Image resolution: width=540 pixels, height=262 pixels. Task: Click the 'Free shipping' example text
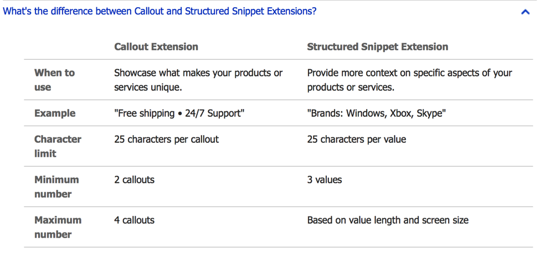[x=145, y=114]
